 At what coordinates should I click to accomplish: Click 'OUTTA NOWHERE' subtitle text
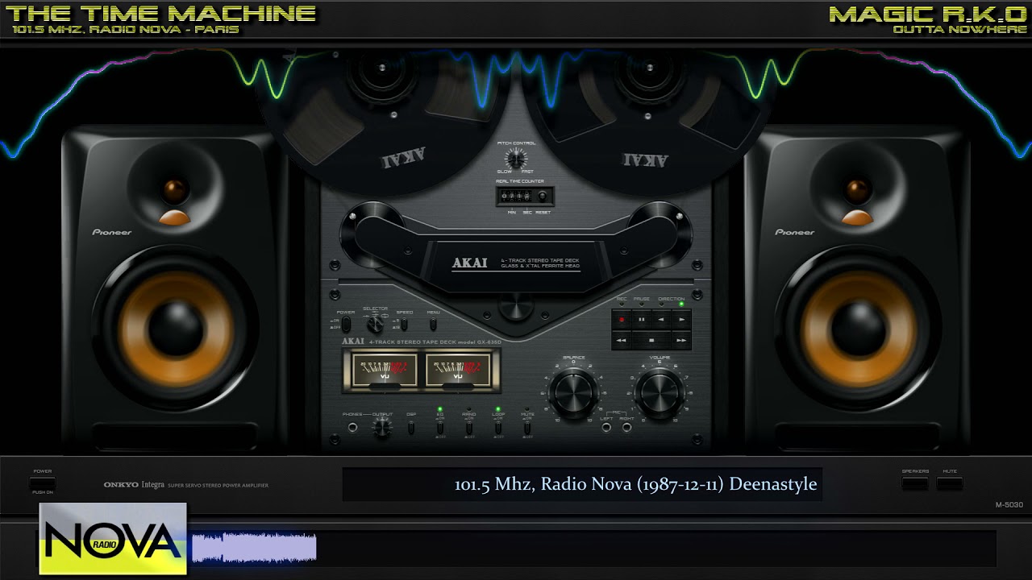pyautogui.click(x=959, y=30)
